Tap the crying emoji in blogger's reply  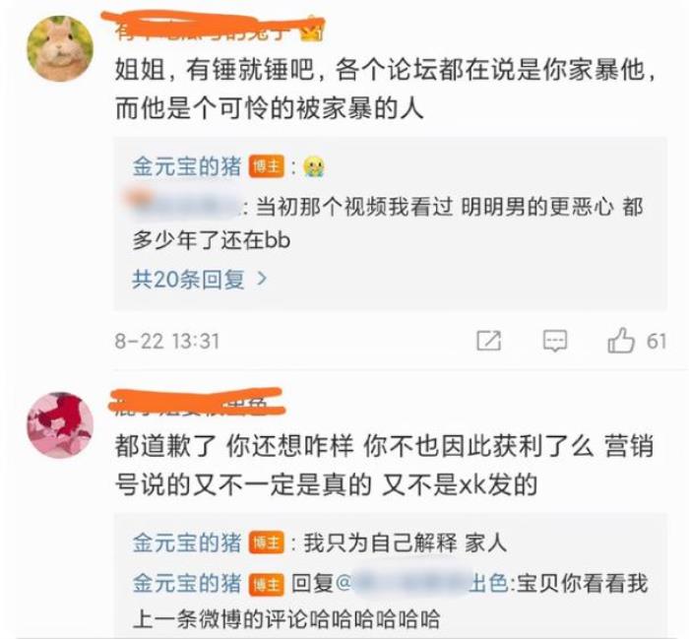(314, 167)
